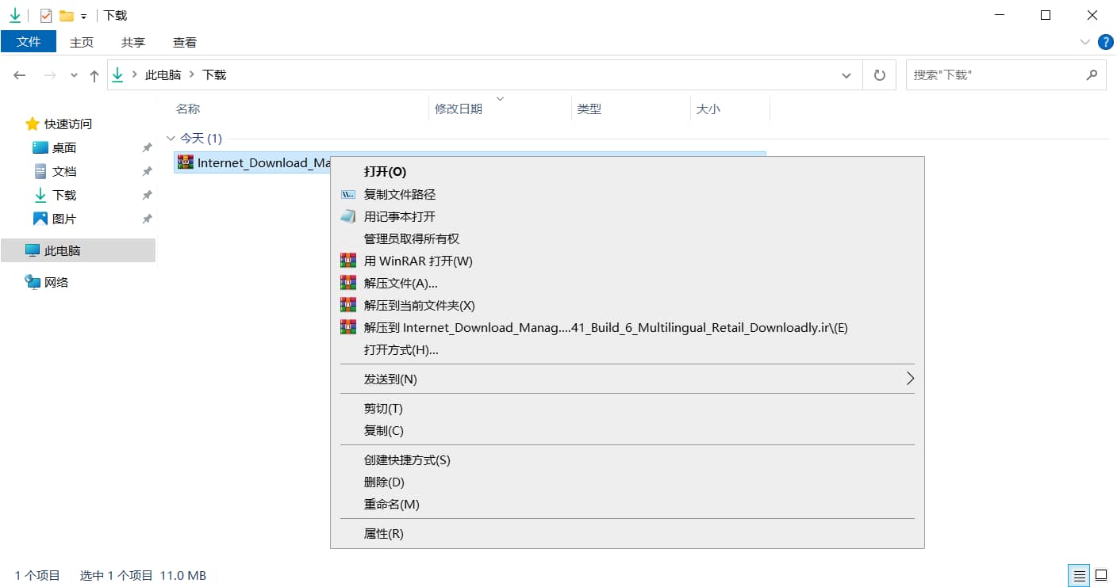Choose 剪切(T) in the context menu

click(627, 408)
